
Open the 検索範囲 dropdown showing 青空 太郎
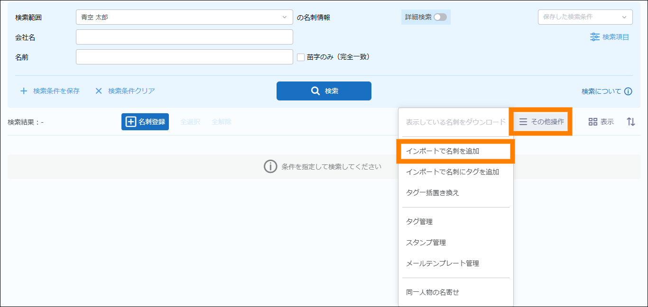coord(184,17)
